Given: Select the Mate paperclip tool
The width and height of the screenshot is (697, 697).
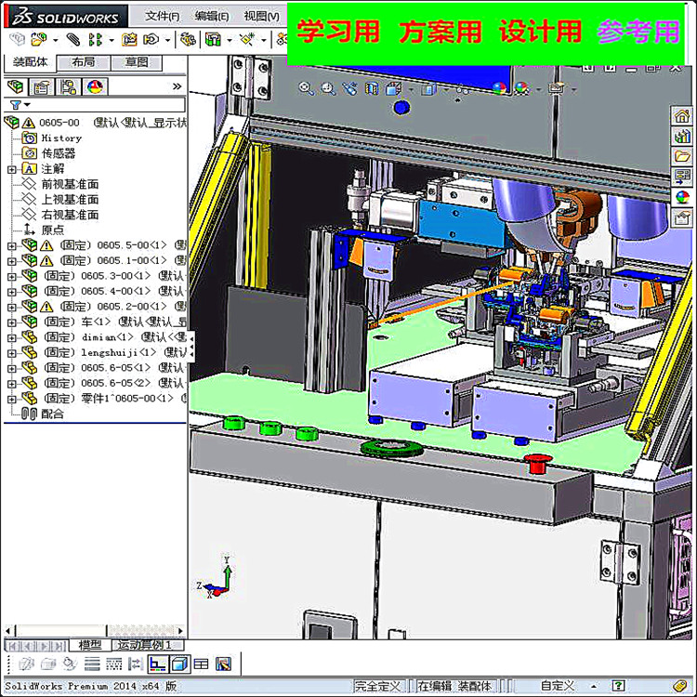Looking at the screenshot, I should pos(73,40).
